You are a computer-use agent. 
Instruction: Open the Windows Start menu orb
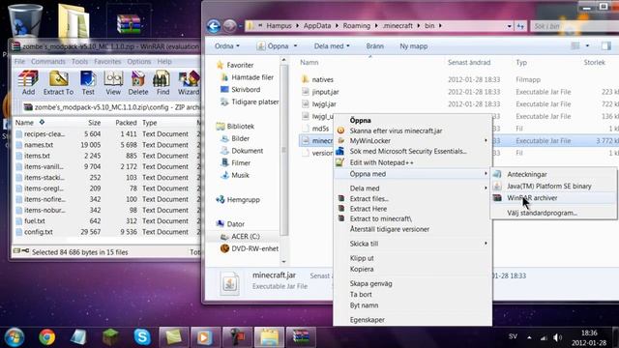(x=15, y=337)
